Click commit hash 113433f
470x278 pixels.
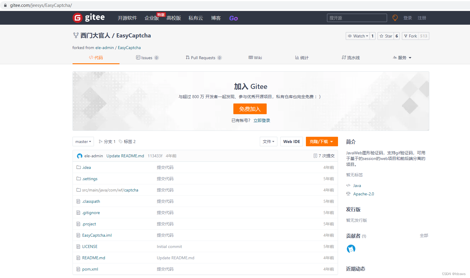click(155, 156)
